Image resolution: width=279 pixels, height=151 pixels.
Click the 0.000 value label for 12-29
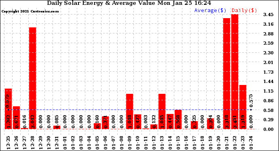[x=41, y=122]
